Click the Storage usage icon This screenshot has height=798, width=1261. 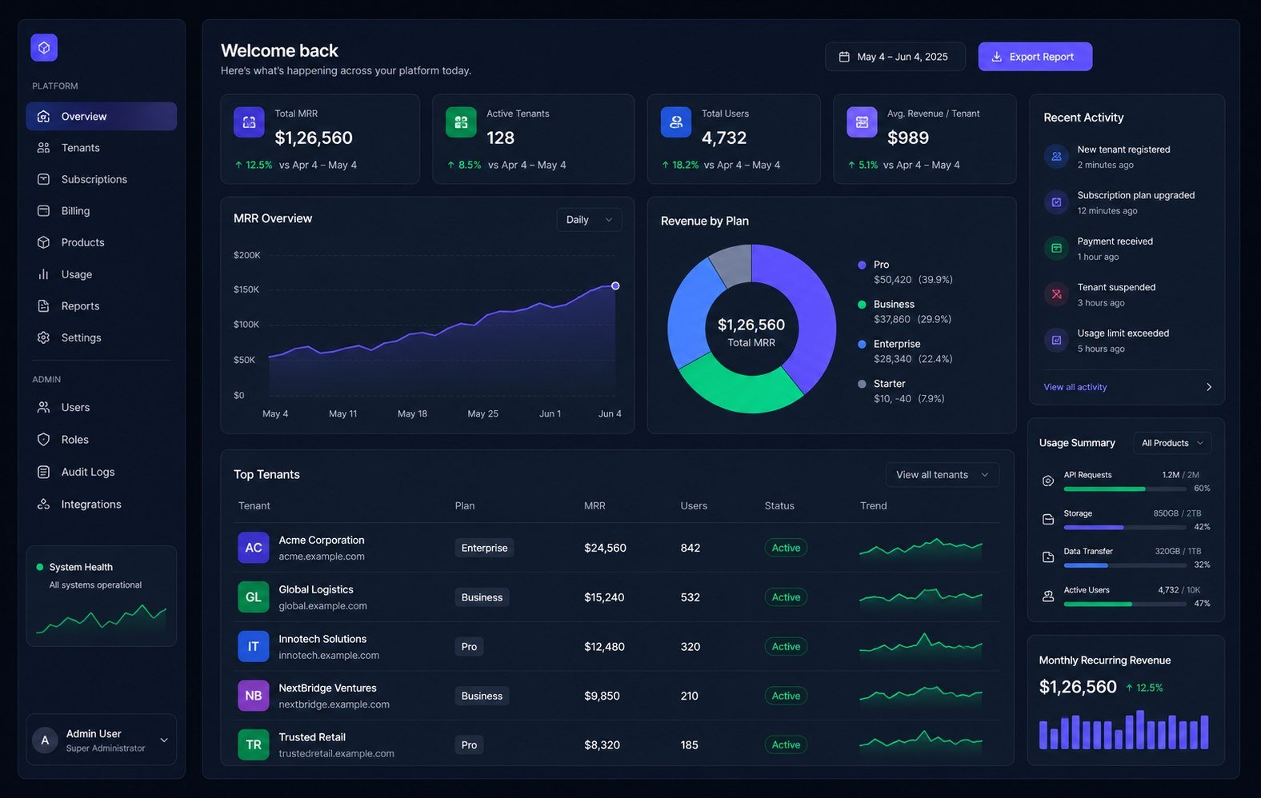tap(1048, 519)
